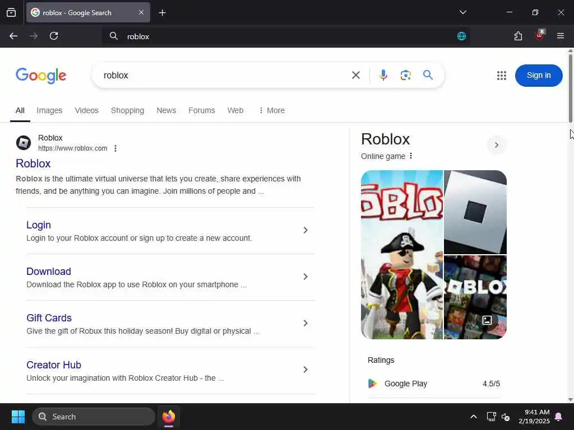Click the blue magnifier search button

428,75
